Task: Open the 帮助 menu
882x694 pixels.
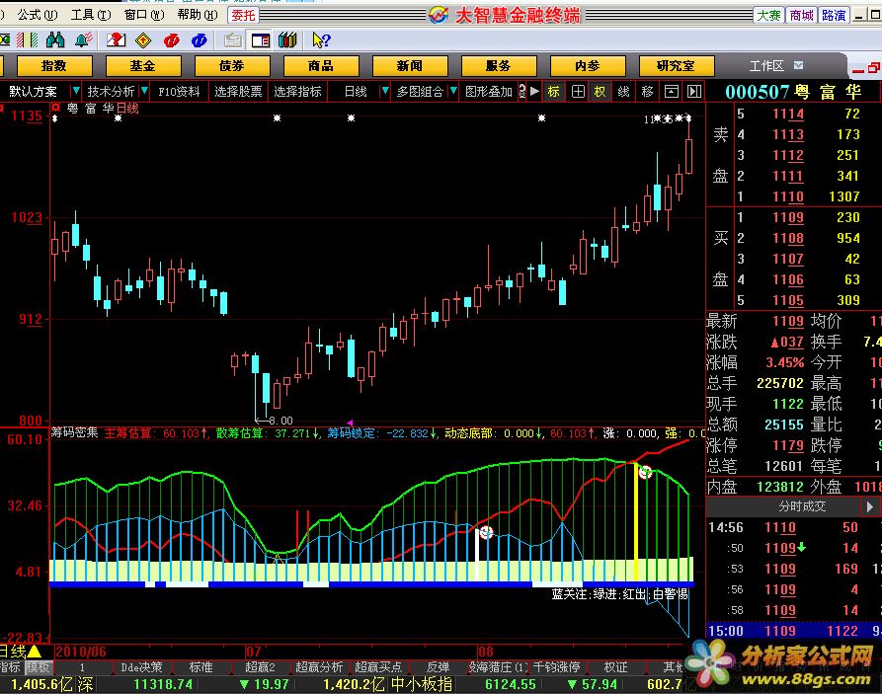Action: (198, 15)
